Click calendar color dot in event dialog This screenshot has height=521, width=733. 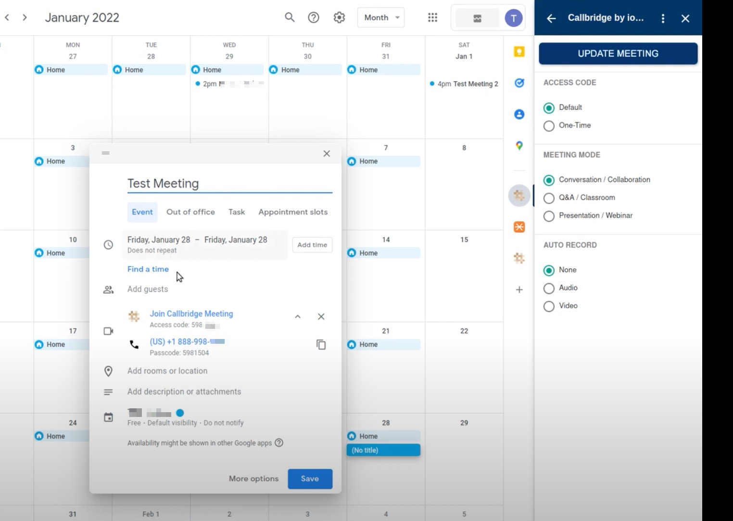[x=180, y=413]
